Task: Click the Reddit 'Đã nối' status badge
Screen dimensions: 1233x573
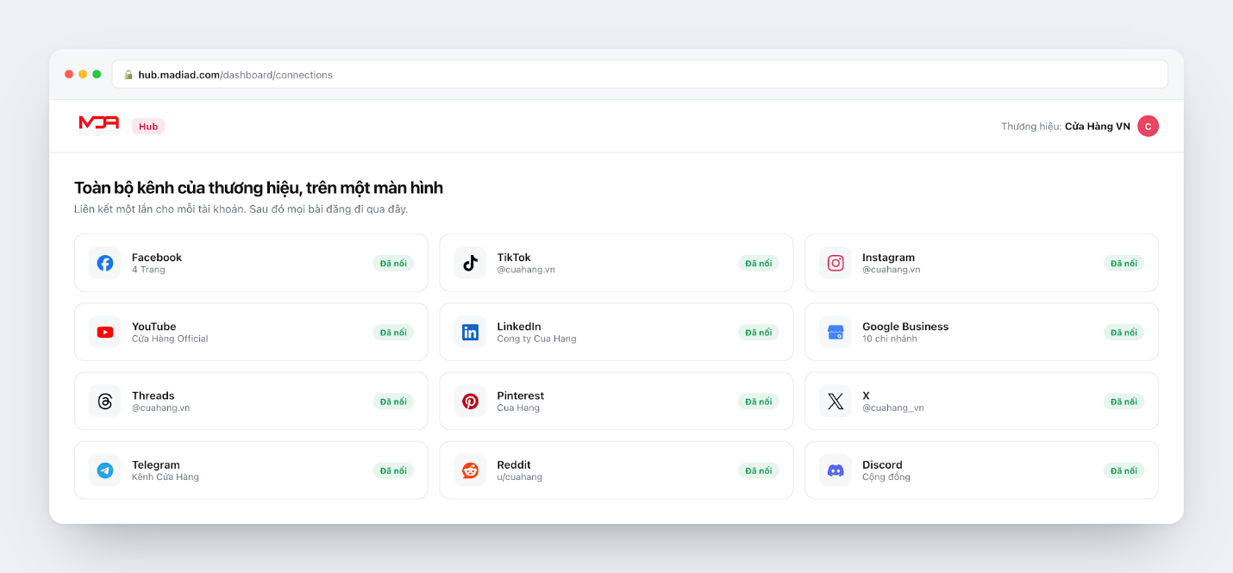Action: point(759,470)
